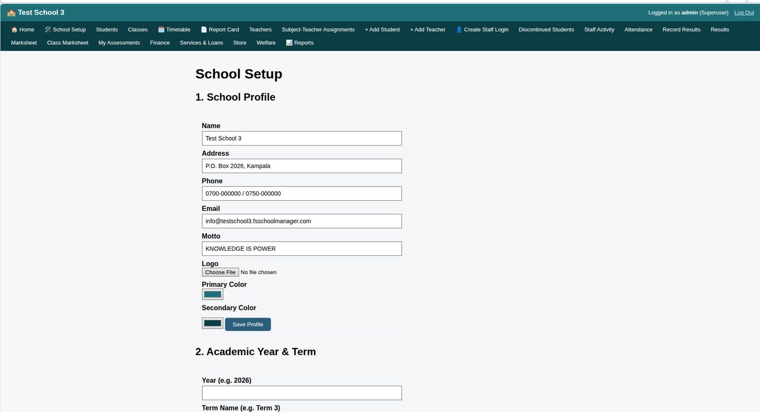760x412 pixels.
Task: Click + Add Teacher
Action: click(x=428, y=30)
